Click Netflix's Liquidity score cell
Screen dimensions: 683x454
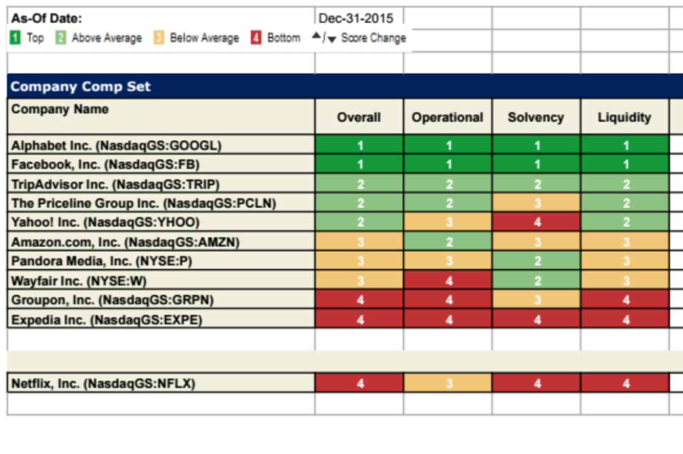tap(625, 383)
